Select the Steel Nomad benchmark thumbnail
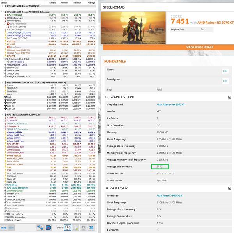 [133, 28]
